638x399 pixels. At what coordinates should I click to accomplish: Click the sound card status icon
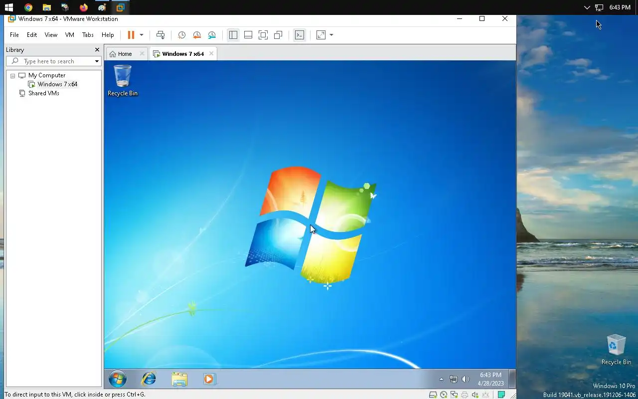(x=475, y=395)
